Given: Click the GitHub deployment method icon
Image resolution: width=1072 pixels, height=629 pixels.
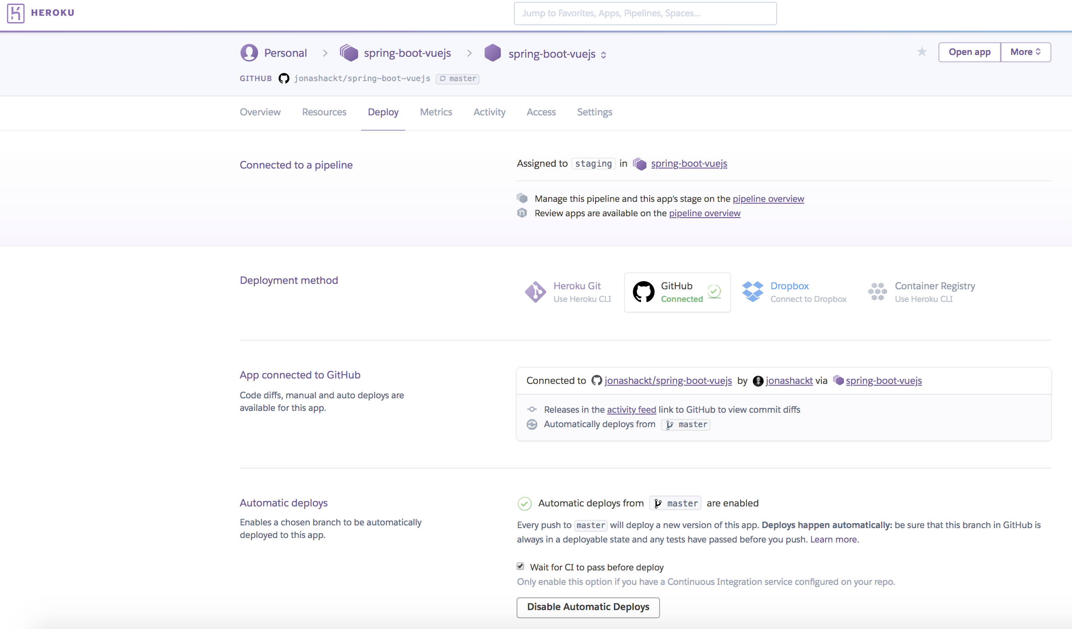Looking at the screenshot, I should click(642, 292).
